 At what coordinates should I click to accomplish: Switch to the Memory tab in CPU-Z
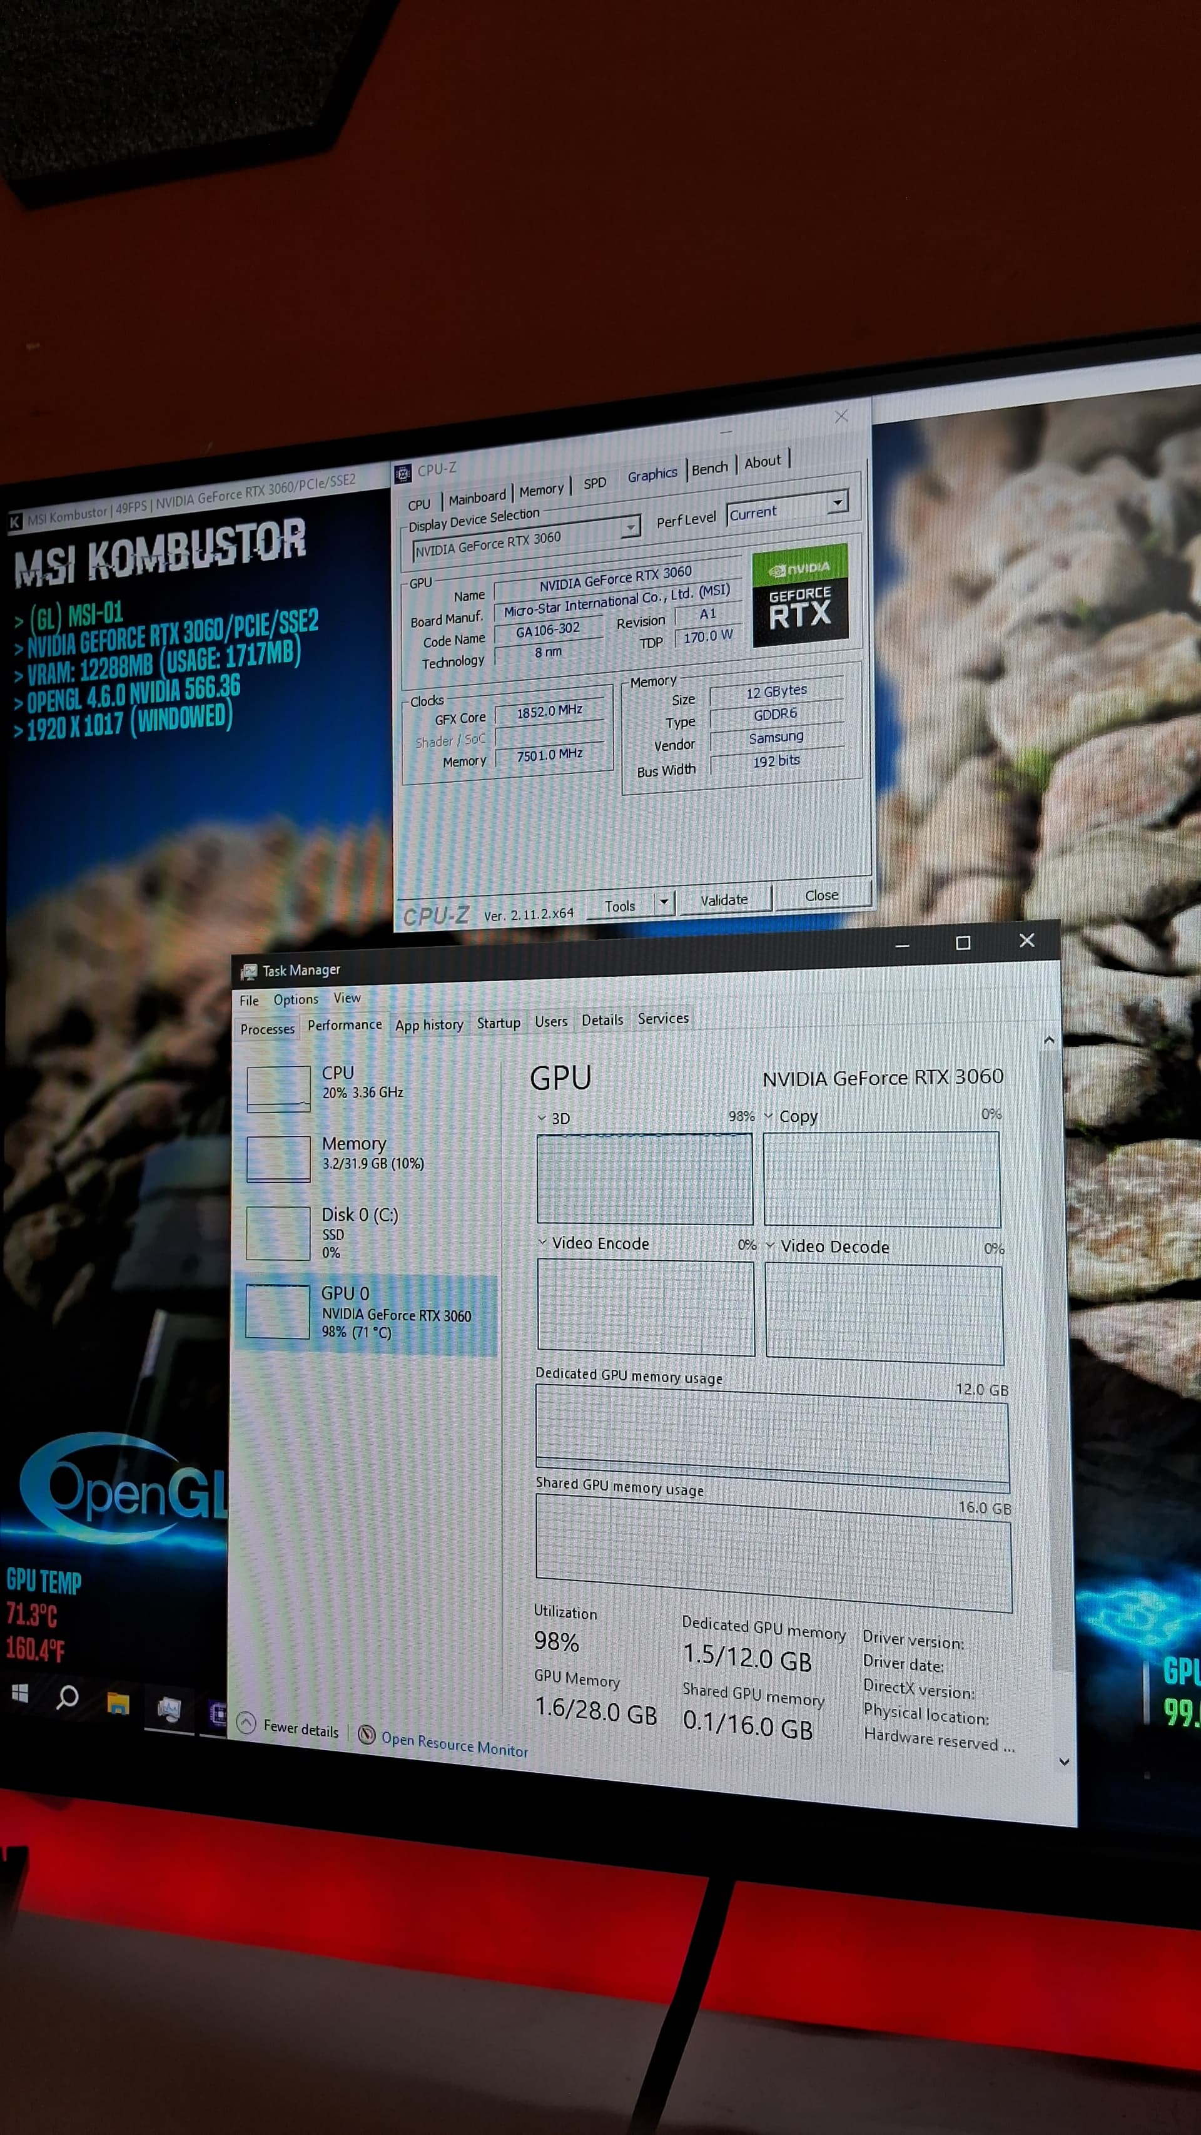click(541, 490)
